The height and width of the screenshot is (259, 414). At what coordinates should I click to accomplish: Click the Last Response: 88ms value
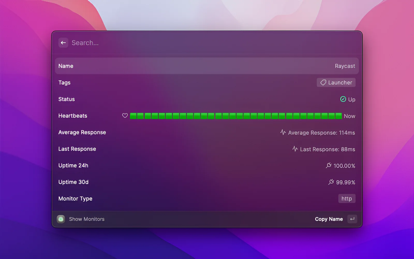click(327, 149)
